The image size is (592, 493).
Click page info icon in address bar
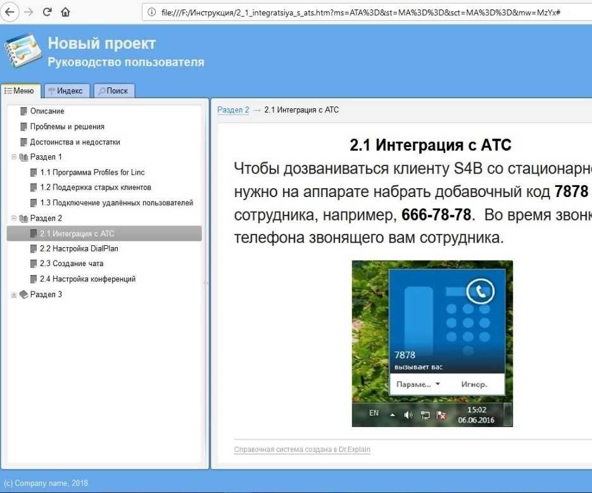click(x=151, y=12)
